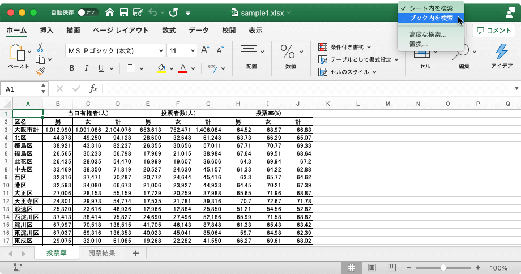Apply yellow fill color bucket
Image resolution: width=521 pixels, height=274 pixels.
161,68
